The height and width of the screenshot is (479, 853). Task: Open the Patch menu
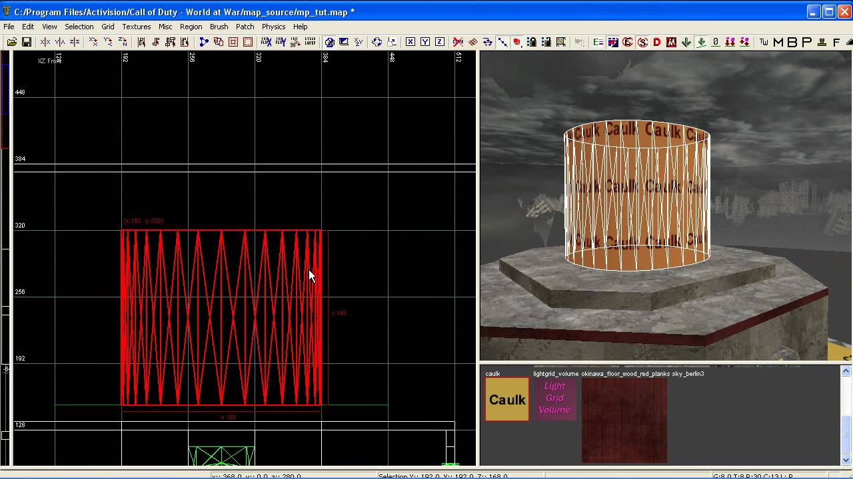[245, 27]
